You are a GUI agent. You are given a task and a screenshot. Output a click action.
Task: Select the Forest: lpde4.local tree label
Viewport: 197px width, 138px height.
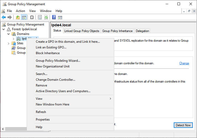(x=24, y=29)
